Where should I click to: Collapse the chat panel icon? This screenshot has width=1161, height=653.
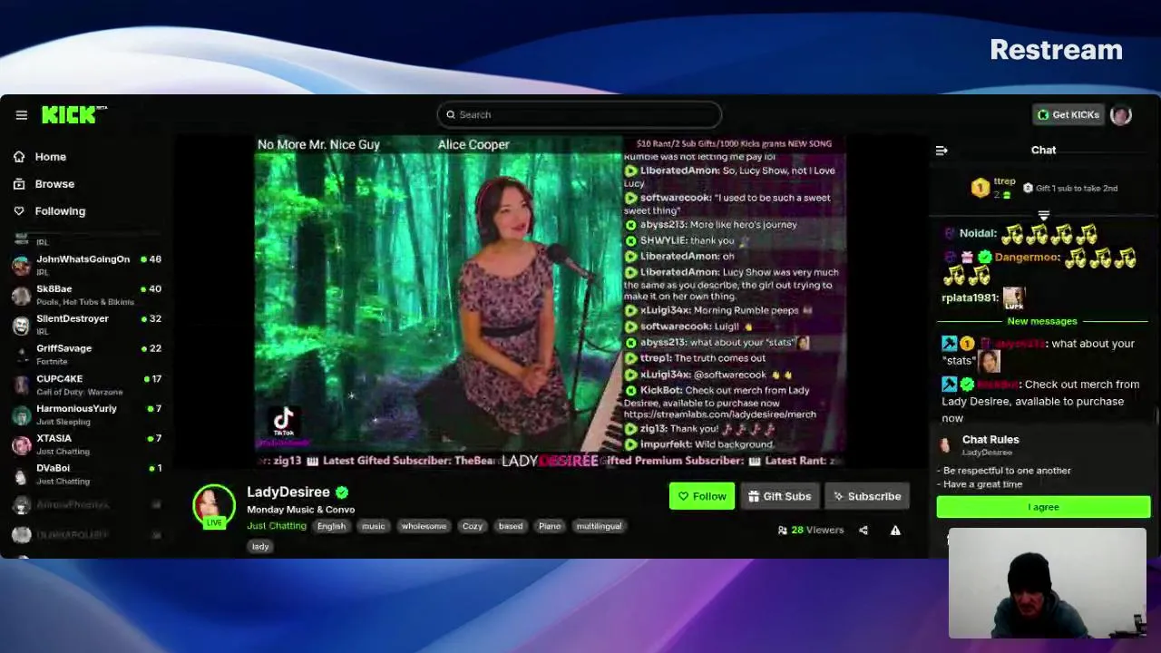tap(941, 151)
